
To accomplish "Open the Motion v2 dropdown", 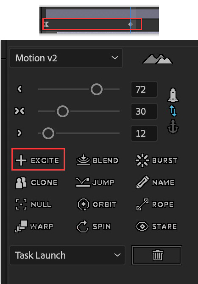I will 66,58.
